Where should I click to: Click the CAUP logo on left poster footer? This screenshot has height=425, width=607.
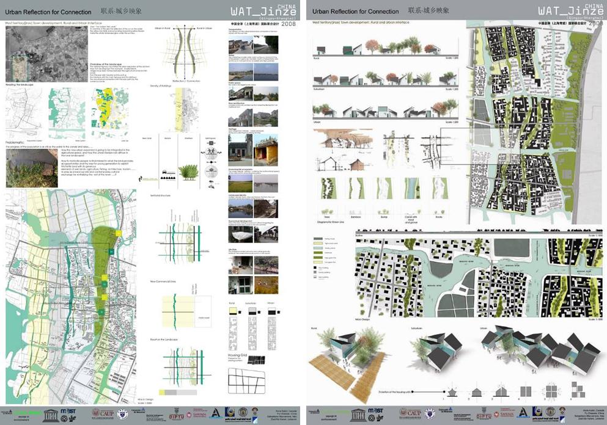(x=103, y=413)
